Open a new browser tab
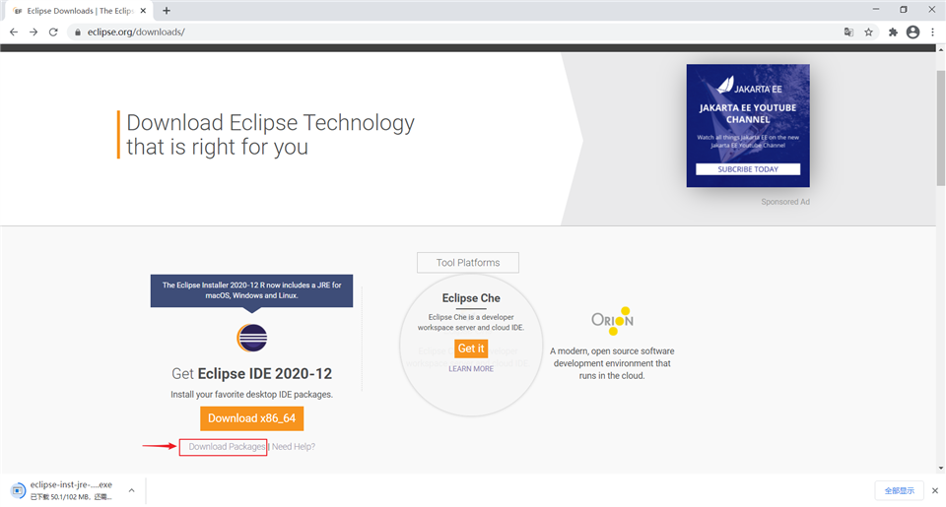The width and height of the screenshot is (946, 507). coord(167,10)
